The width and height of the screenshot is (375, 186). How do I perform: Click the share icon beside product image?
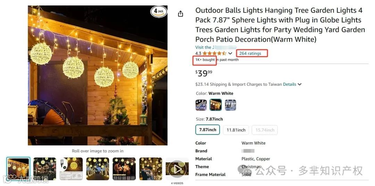pos(181,14)
